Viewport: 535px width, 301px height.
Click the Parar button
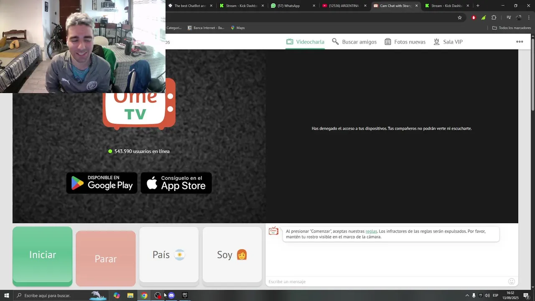pyautogui.click(x=106, y=258)
